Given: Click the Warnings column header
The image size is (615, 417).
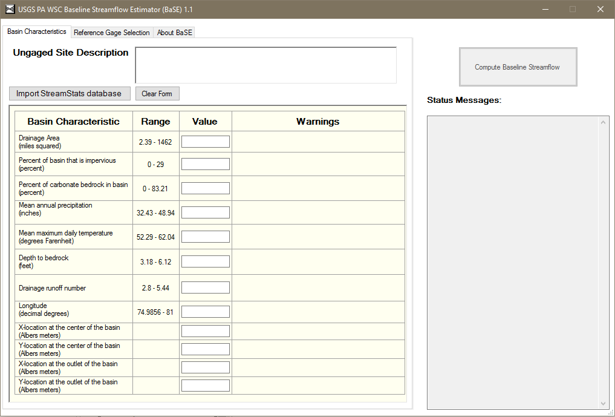Looking at the screenshot, I should [318, 121].
